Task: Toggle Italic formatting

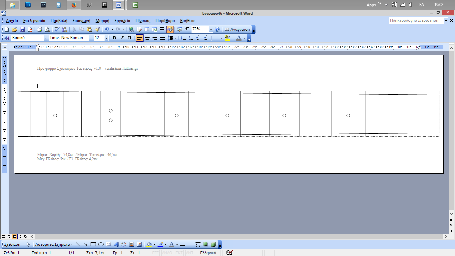Action: pos(122,38)
